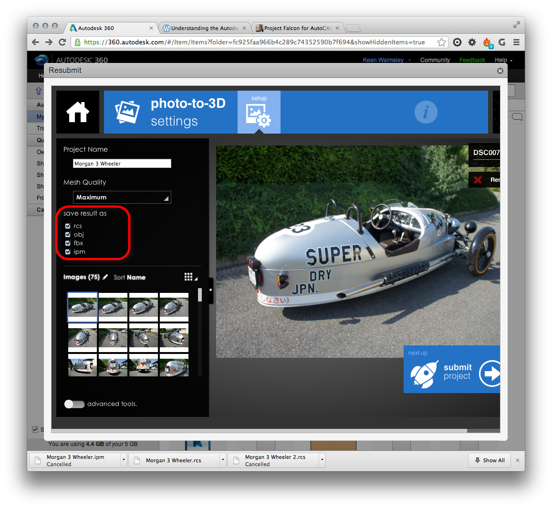The width and height of the screenshot is (552, 509).
Task: Enable the advanced tools switch
Action: coord(74,404)
